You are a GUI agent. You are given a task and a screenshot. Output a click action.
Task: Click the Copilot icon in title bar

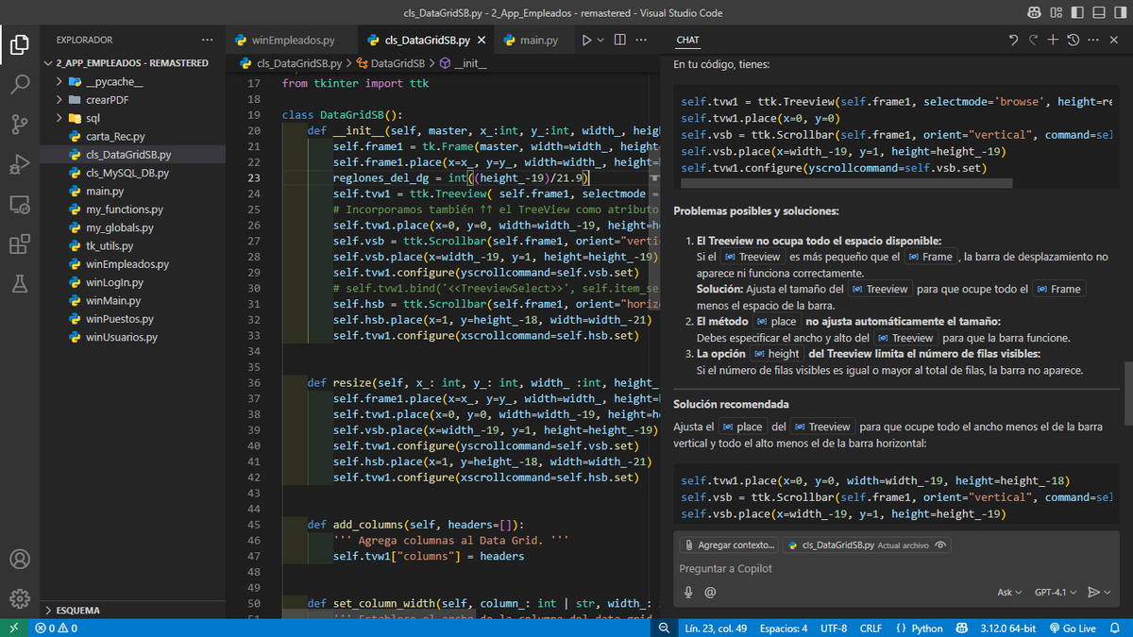(1034, 13)
